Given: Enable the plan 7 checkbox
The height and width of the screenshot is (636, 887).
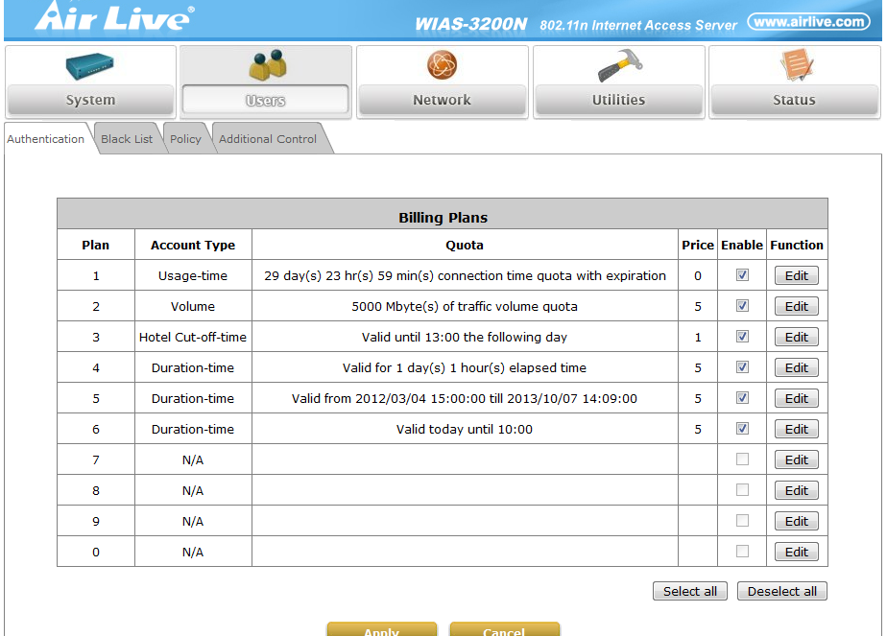Looking at the screenshot, I should click(742, 459).
